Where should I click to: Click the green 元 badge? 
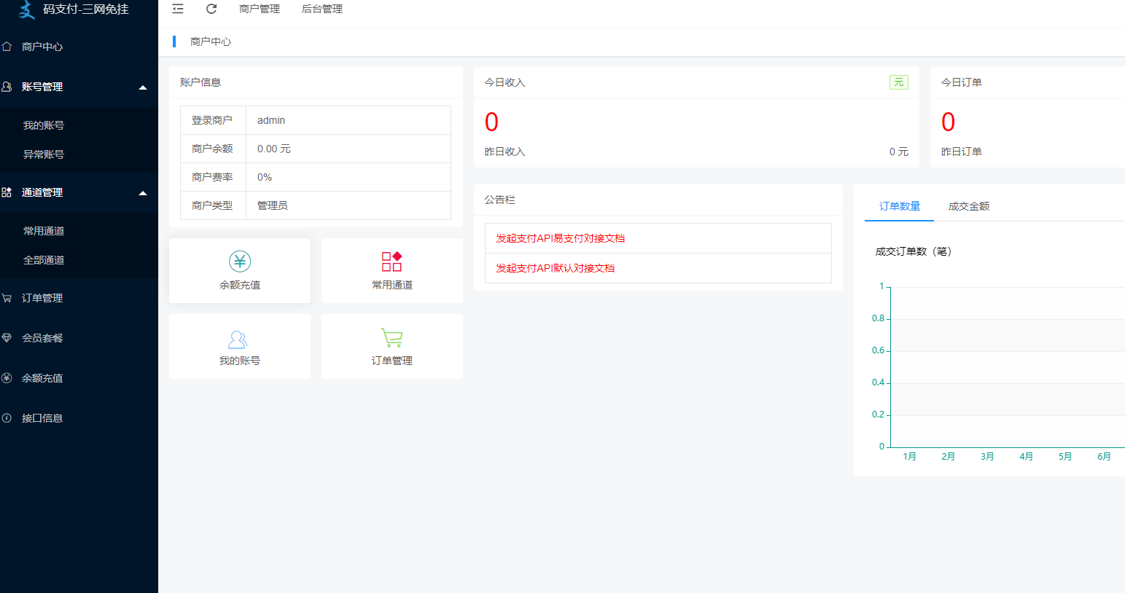click(899, 82)
